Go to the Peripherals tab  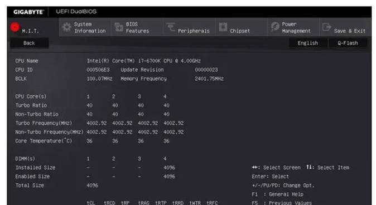189,27
